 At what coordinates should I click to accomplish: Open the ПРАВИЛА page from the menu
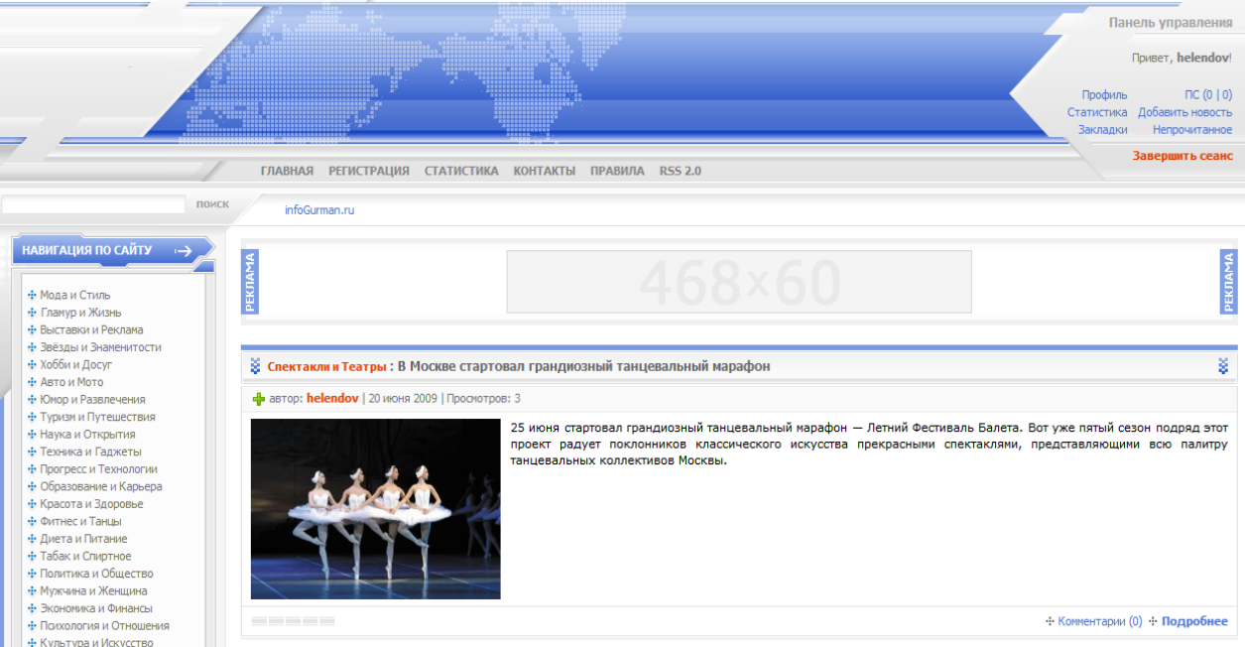(x=617, y=171)
